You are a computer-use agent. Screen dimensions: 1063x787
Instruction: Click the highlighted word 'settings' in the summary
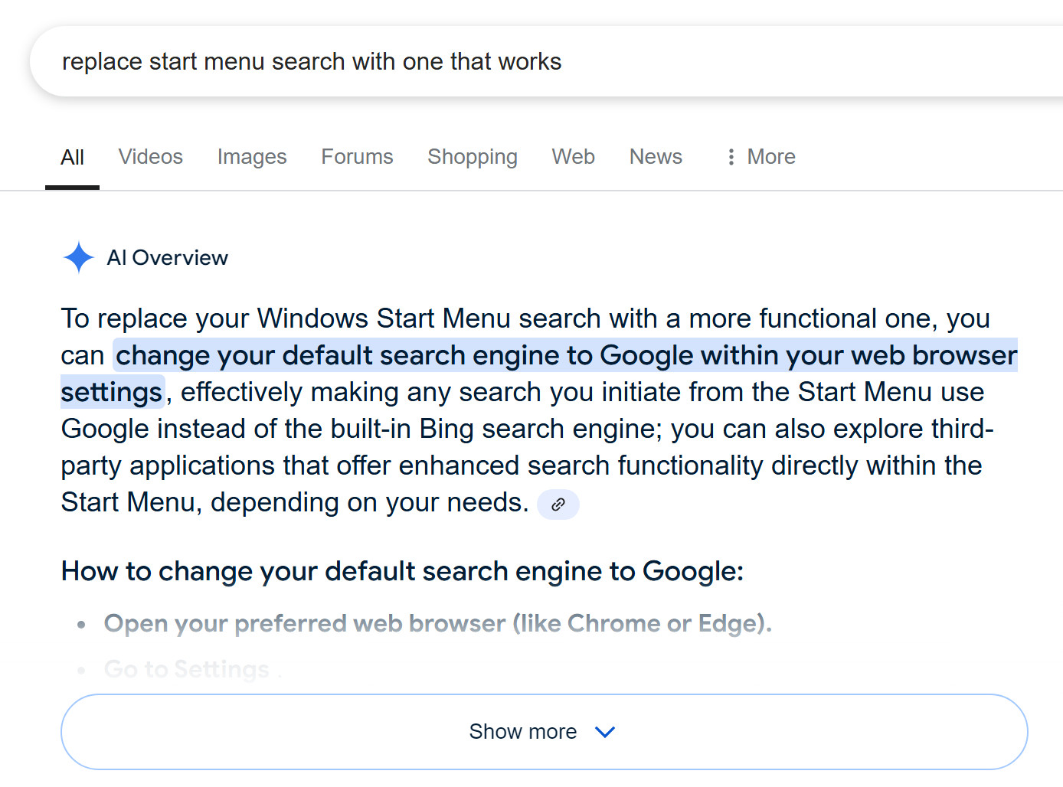coord(113,392)
